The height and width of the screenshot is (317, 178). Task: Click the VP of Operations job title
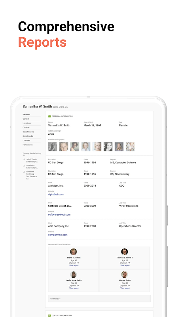tap(129, 206)
